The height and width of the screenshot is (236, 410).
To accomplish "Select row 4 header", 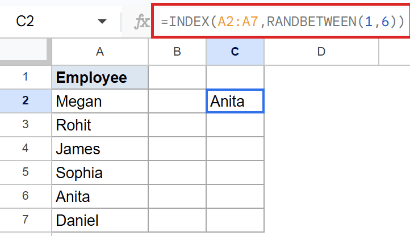I will click(26, 149).
